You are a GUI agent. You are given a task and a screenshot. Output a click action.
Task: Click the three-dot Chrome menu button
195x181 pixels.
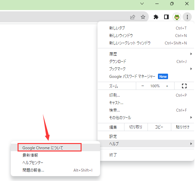coord(187,17)
